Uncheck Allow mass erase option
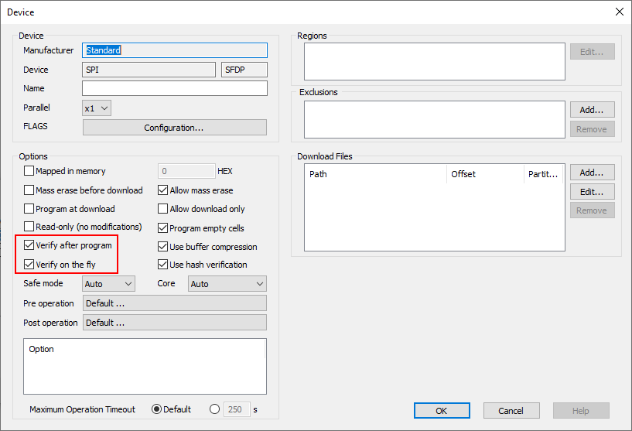Image resolution: width=632 pixels, height=431 pixels. click(x=163, y=190)
